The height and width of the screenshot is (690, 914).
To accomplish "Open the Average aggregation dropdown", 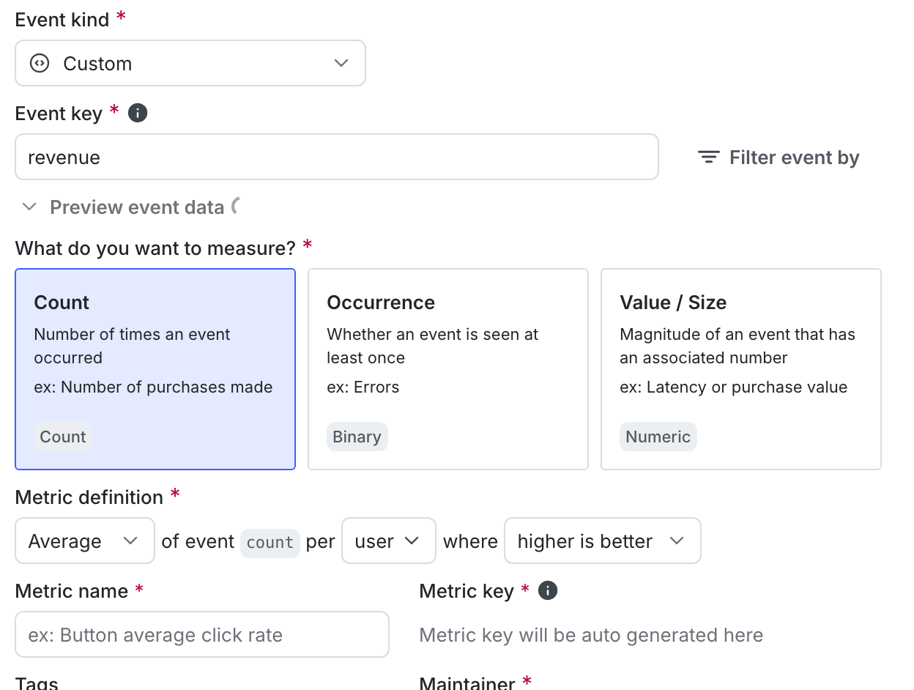I will point(84,541).
